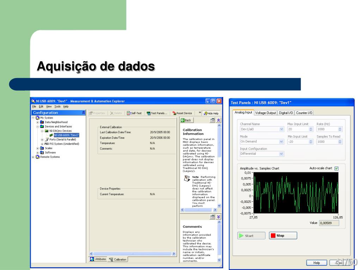Select Ports (Serial & Parallel) tree node
Image resolution: width=361 pixels, height=270 pixels.
click(63, 140)
